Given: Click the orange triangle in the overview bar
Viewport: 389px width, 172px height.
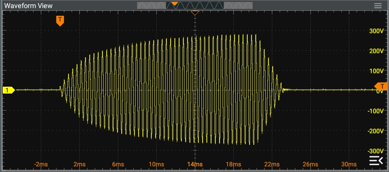Looking at the screenshot, I should pos(175,4).
